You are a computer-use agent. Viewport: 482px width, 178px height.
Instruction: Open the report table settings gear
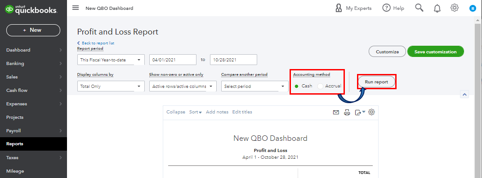[x=372, y=112]
